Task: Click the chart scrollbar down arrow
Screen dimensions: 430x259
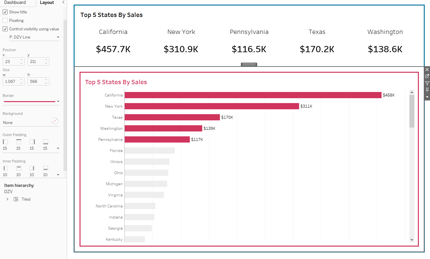Action: pyautogui.click(x=412, y=239)
